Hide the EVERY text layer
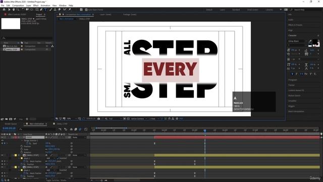The height and width of the screenshot is (182, 323). point(2,137)
